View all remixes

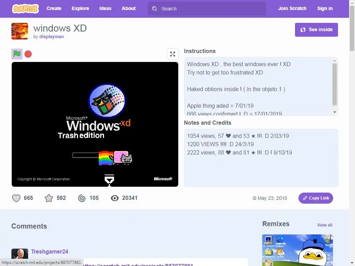324,225
